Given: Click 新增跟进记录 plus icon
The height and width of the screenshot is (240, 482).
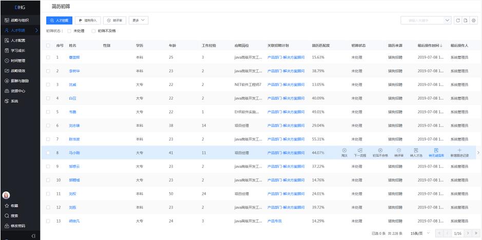Looking at the screenshot, I should 459,152.
